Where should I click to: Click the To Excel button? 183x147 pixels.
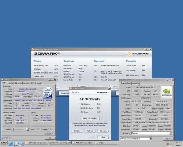(90, 131)
